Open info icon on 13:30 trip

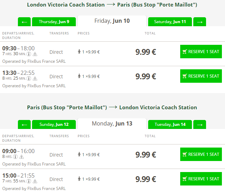[29, 79]
